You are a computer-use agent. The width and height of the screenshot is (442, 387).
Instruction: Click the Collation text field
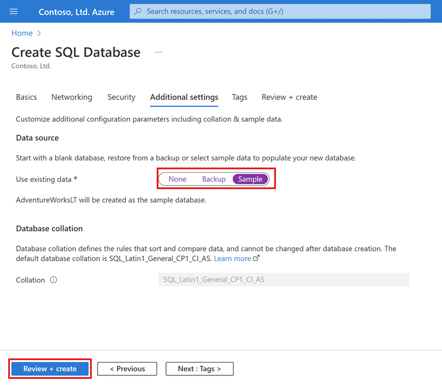[284, 280]
